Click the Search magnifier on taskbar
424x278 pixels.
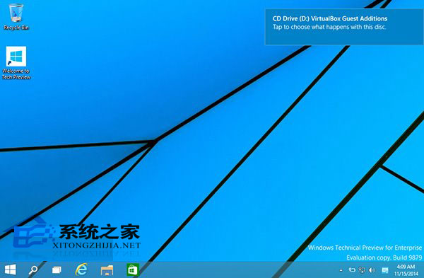click(x=33, y=270)
